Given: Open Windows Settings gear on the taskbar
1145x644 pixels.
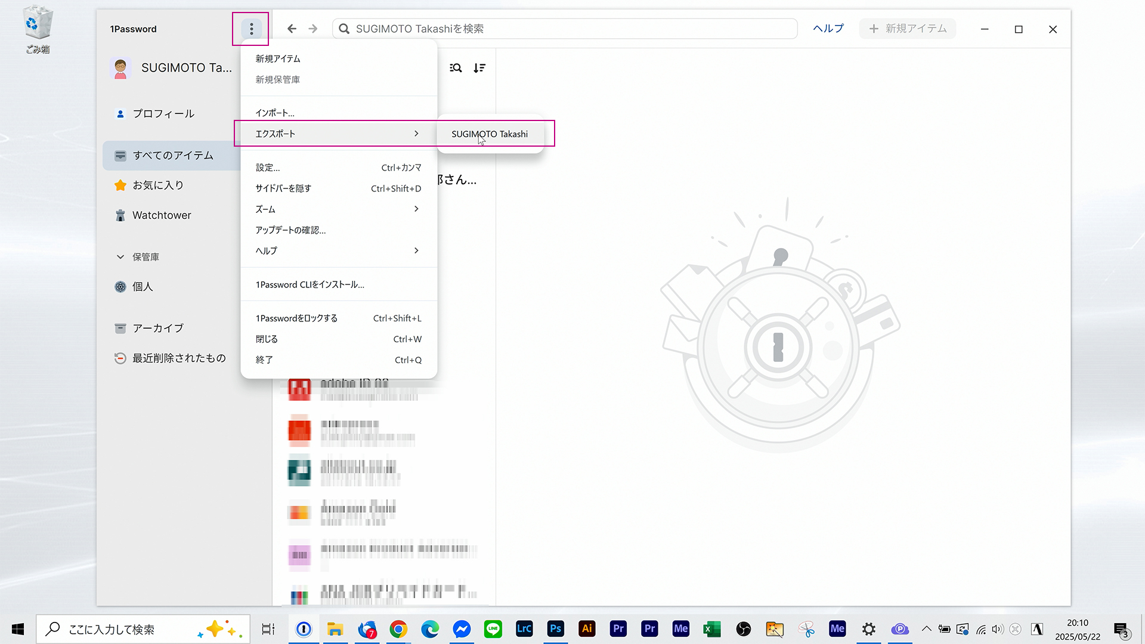Looking at the screenshot, I should click(x=869, y=629).
